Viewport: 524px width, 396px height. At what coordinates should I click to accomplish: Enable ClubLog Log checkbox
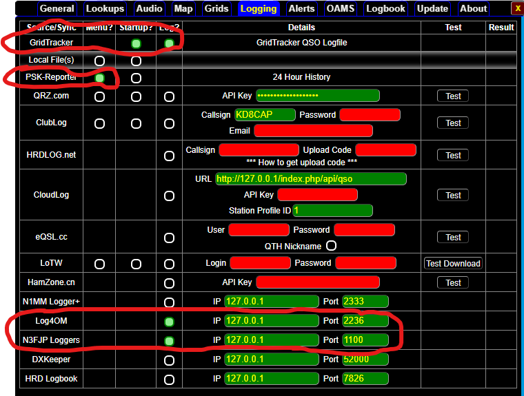click(169, 123)
